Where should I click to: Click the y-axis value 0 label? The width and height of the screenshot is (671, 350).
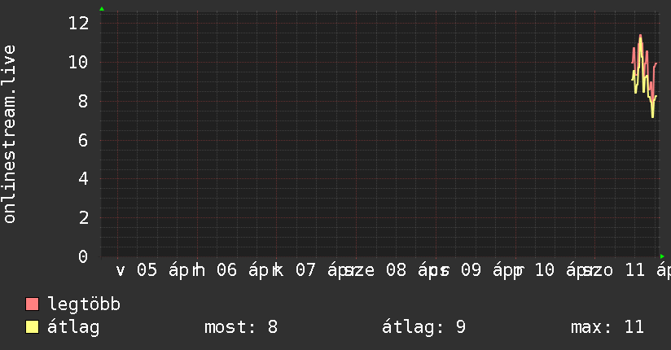coord(83,257)
